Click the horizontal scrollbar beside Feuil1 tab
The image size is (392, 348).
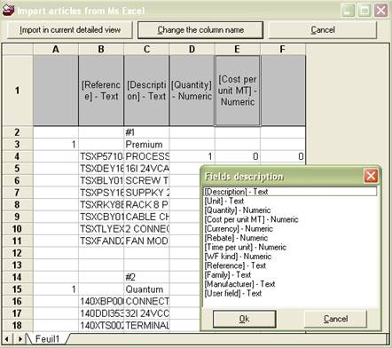click(x=228, y=339)
